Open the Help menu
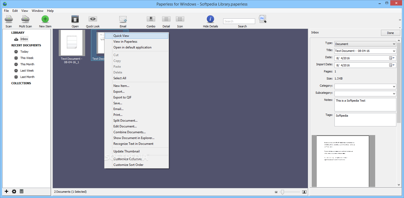The image size is (404, 198). click(50, 11)
